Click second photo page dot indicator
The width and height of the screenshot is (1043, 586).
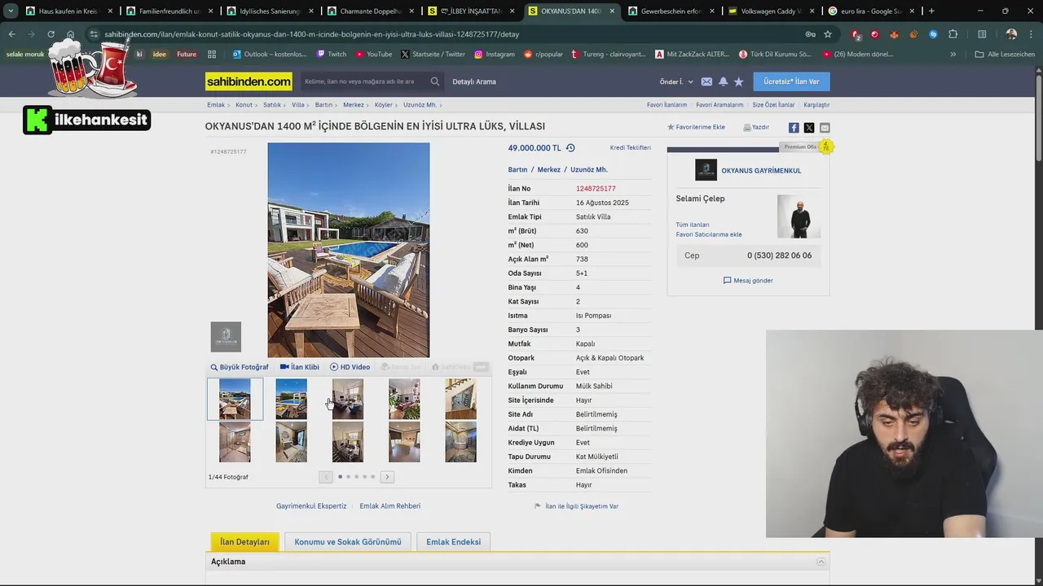coord(348,477)
